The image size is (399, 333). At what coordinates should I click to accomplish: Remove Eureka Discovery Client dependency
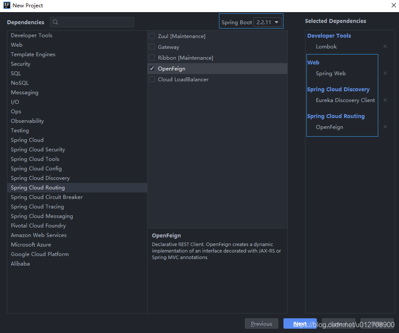pyautogui.click(x=385, y=100)
